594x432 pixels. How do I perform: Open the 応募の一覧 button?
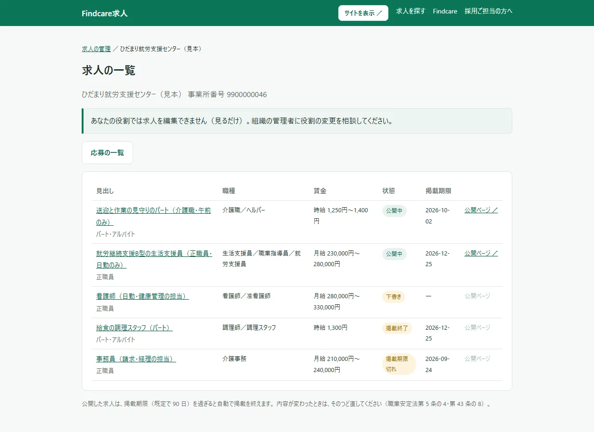coord(107,153)
